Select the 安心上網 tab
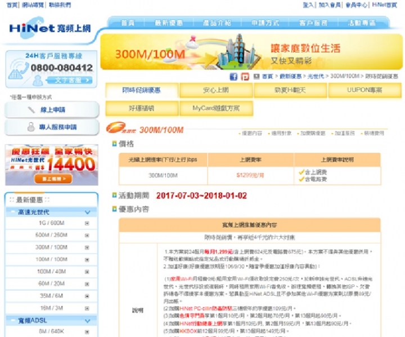Image resolution: width=405 pixels, height=337 pixels. click(215, 90)
